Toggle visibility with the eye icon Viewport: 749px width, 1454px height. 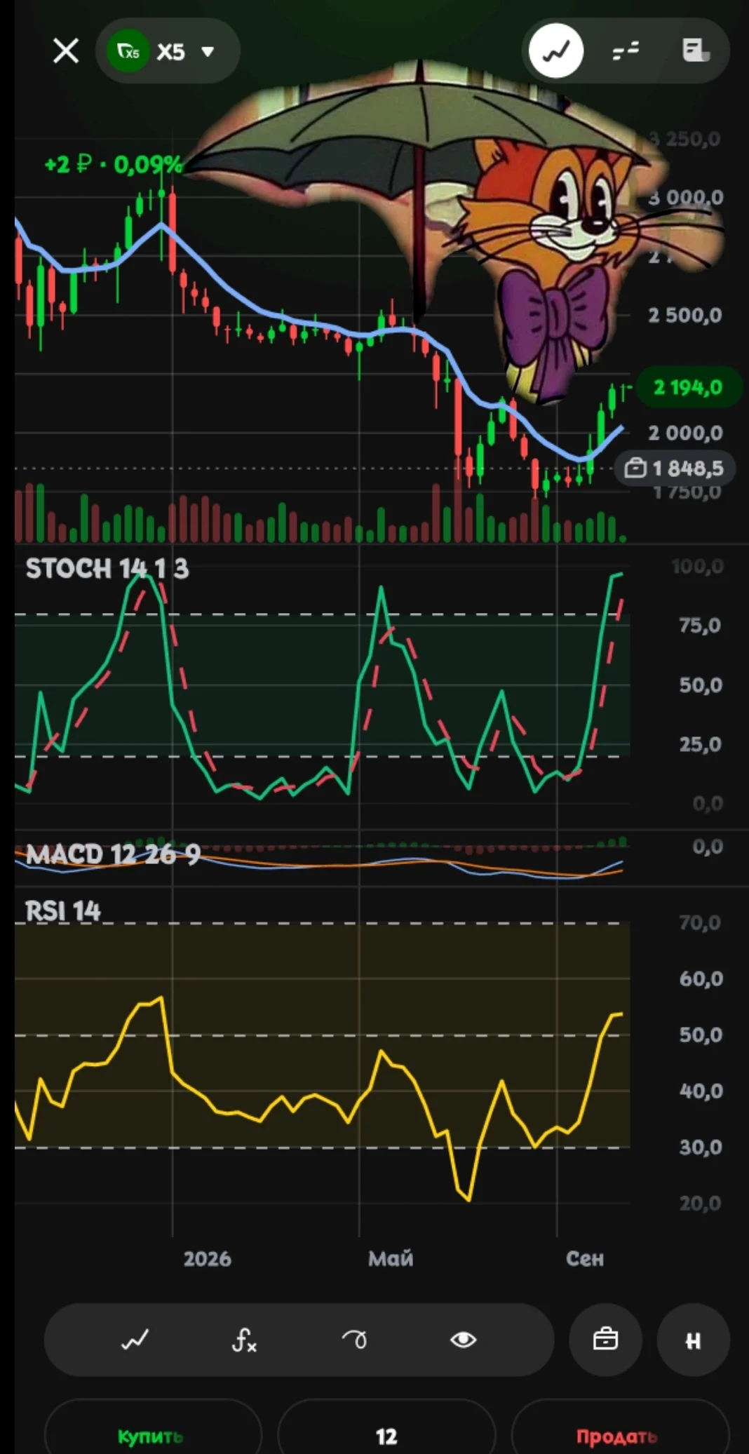(x=463, y=1340)
